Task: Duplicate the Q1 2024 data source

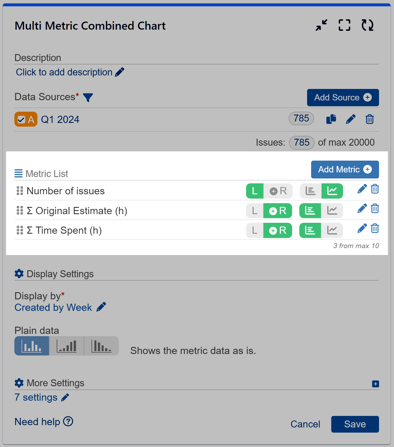Action: click(331, 119)
